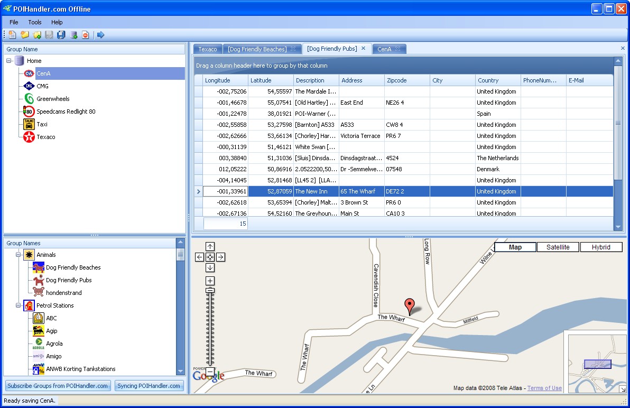Open the Tools menu
The height and width of the screenshot is (408, 630).
[x=34, y=22]
